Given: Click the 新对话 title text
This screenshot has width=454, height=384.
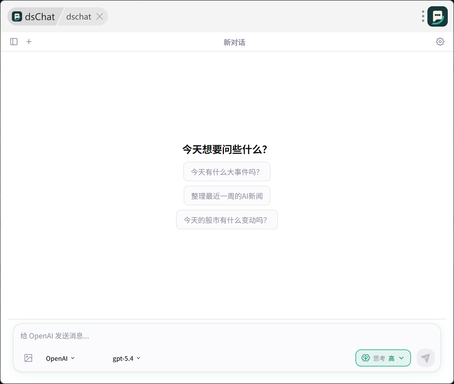Looking at the screenshot, I should [x=234, y=42].
